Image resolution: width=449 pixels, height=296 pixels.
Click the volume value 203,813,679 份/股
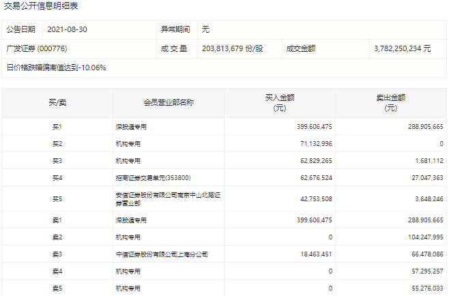[232, 48]
